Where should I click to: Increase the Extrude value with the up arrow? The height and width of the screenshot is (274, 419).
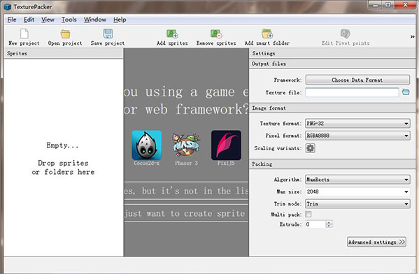[x=329, y=222]
